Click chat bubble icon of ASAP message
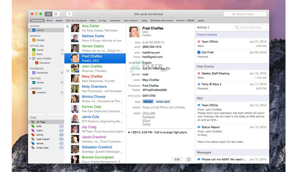Viewport: 298px width, 172px height. point(199,159)
